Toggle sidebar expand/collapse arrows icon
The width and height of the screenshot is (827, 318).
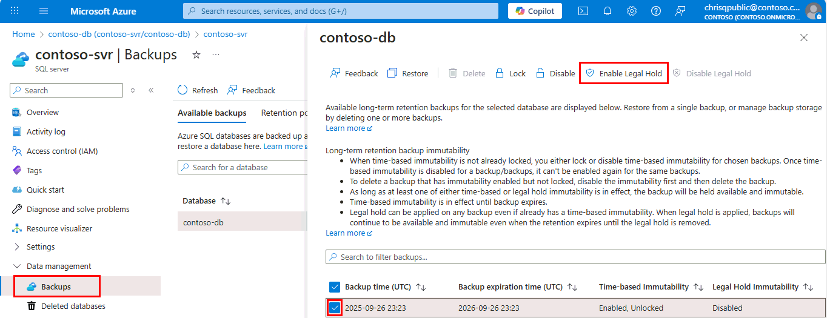tap(133, 90)
